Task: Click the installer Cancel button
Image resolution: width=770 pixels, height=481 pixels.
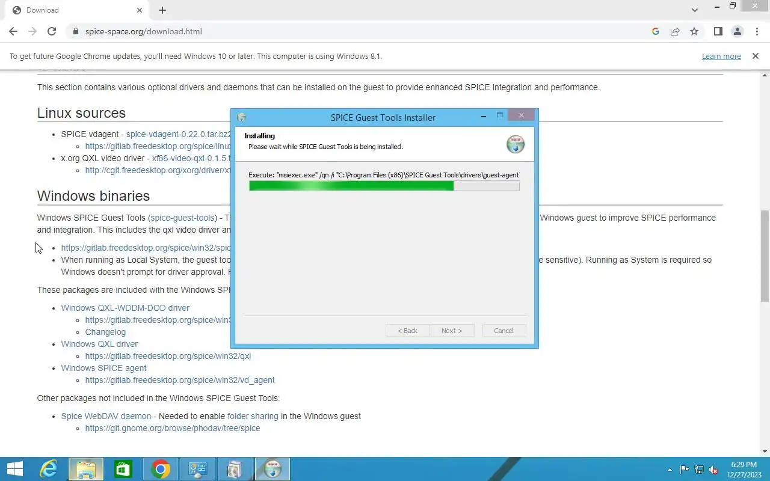Action: click(x=504, y=331)
